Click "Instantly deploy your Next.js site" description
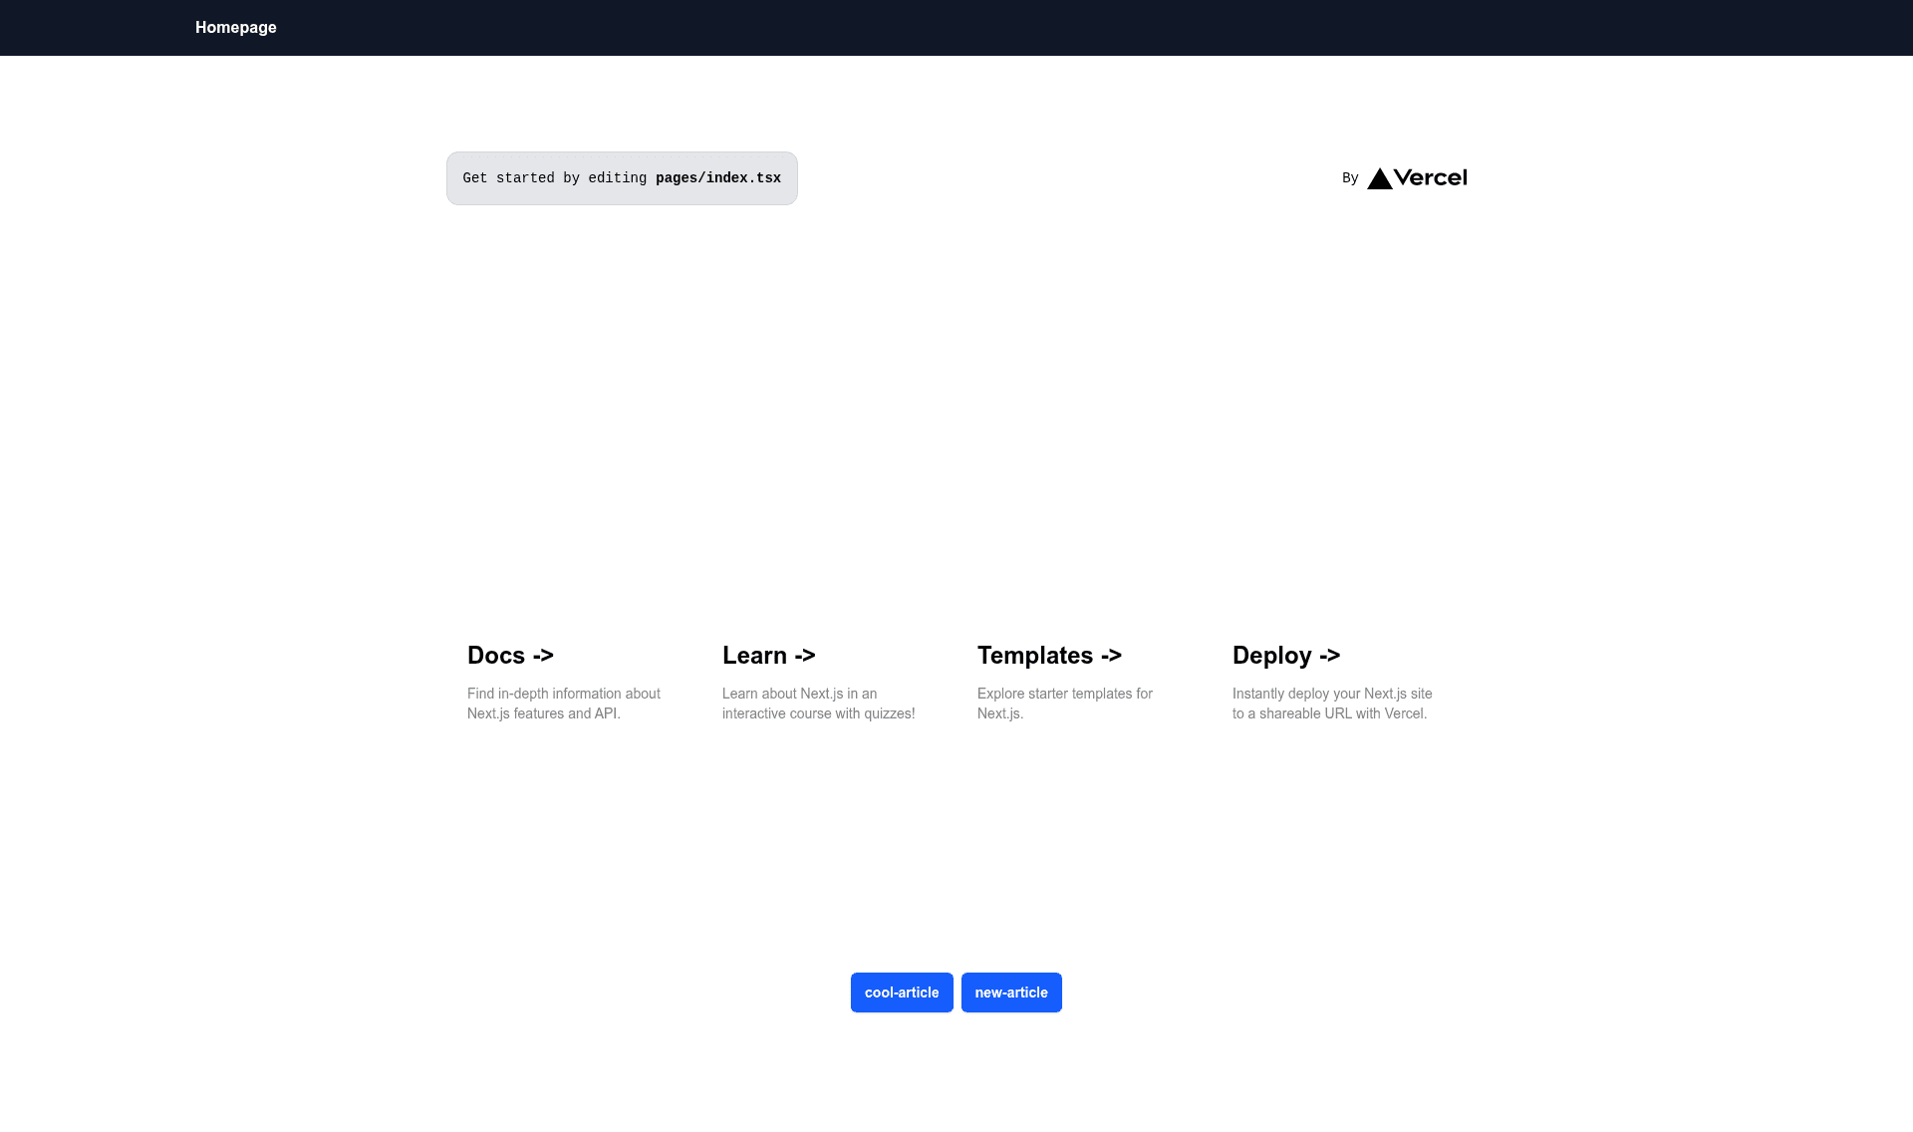1913x1132 pixels. point(1332,694)
